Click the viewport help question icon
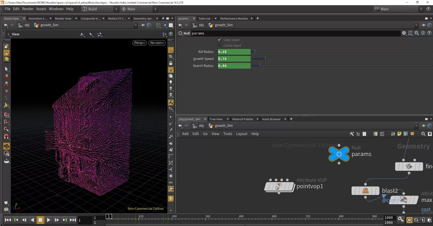This screenshot has height=226, width=433. tap(171, 34)
